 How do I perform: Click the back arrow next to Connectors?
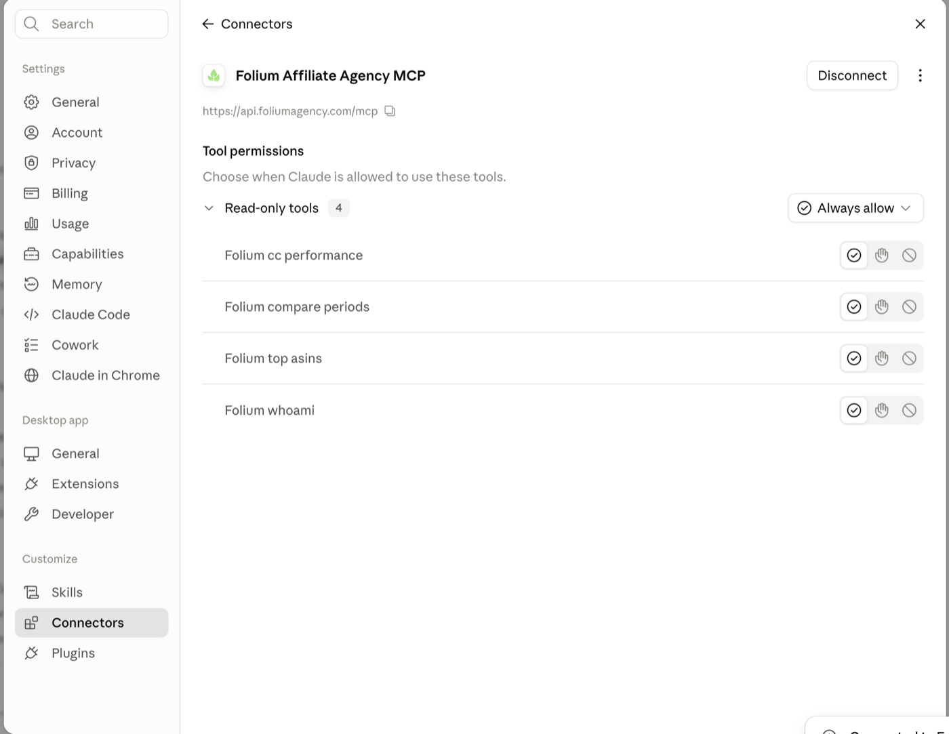208,24
